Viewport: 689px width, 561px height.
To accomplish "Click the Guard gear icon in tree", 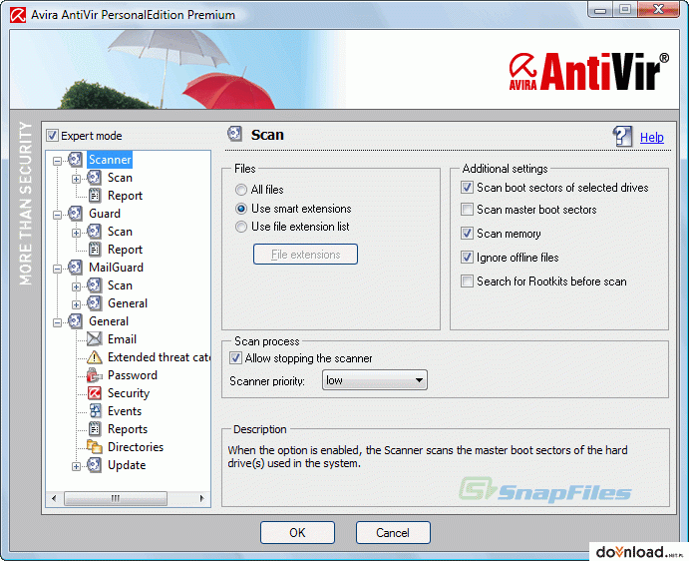I will [x=75, y=214].
